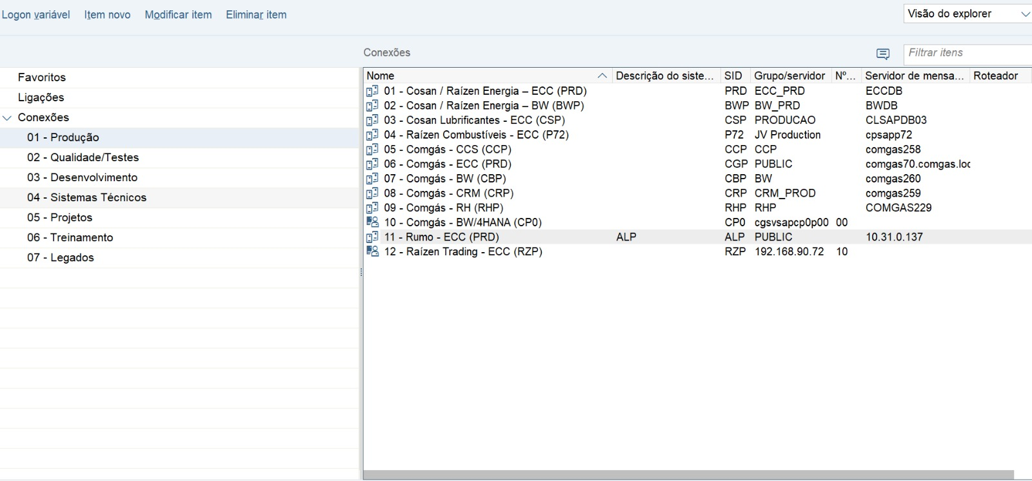Open the Favoritos tree item
This screenshot has height=481, width=1032.
coord(42,77)
